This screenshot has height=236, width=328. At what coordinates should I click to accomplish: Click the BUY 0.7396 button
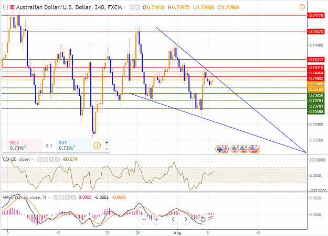pyautogui.click(x=73, y=145)
